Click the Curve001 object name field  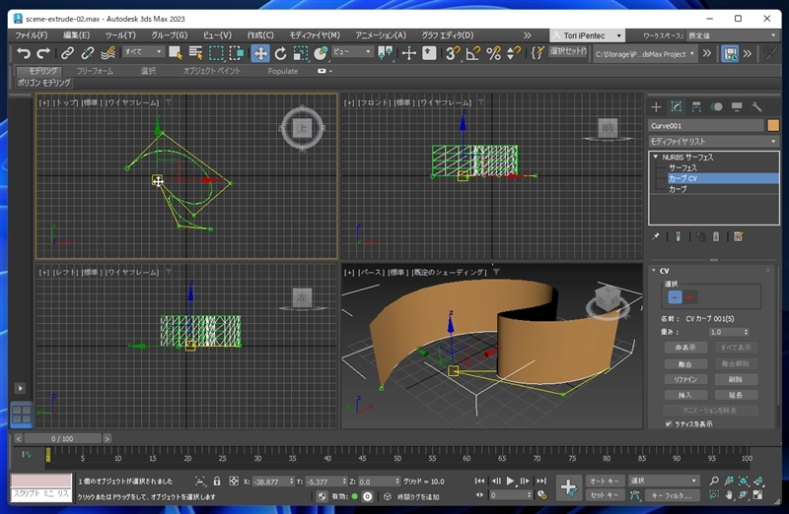[x=706, y=126]
